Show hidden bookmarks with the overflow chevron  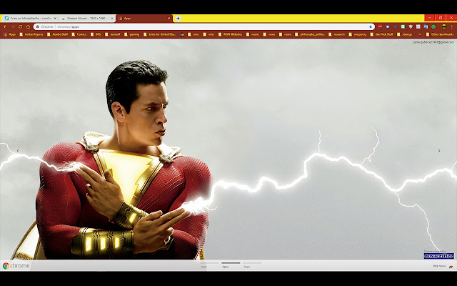420,34
